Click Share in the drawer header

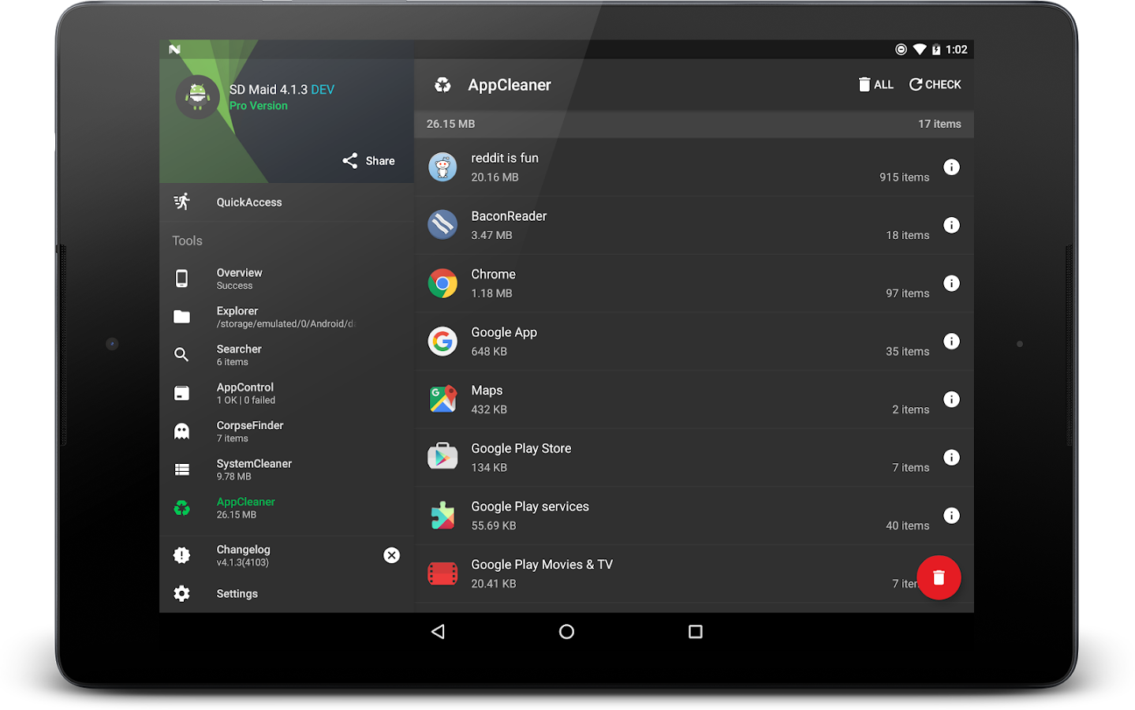click(x=368, y=161)
